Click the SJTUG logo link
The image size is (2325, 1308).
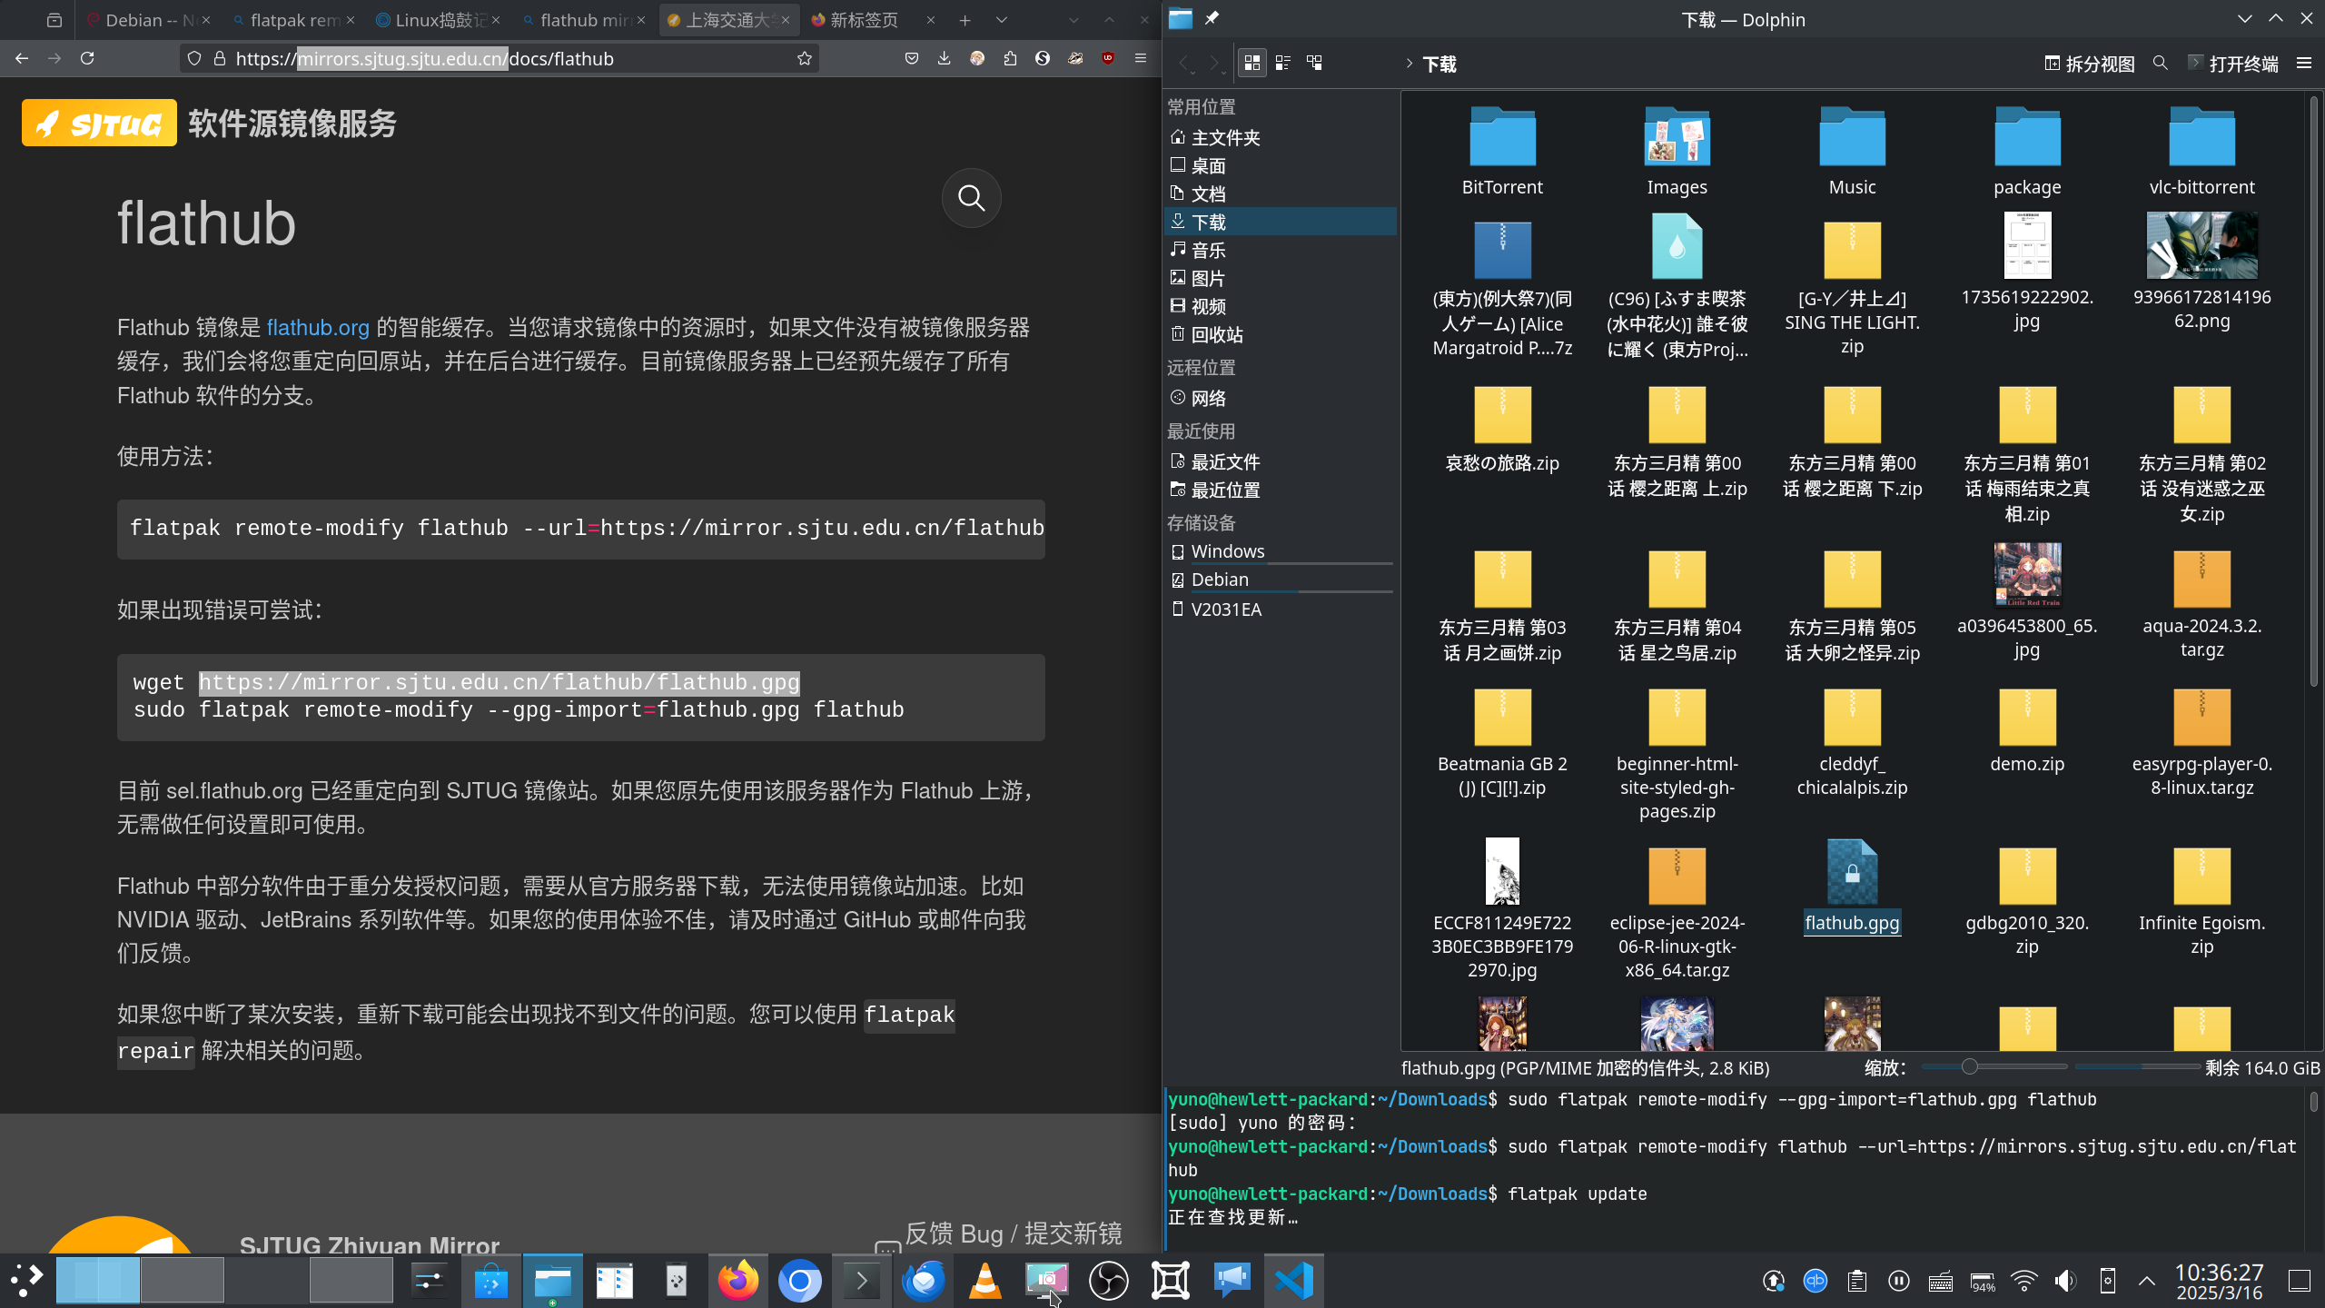coord(99,123)
